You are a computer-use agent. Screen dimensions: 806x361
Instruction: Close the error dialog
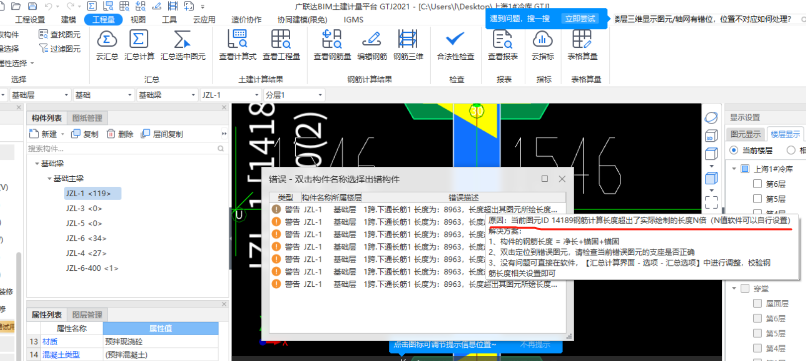[x=562, y=179]
